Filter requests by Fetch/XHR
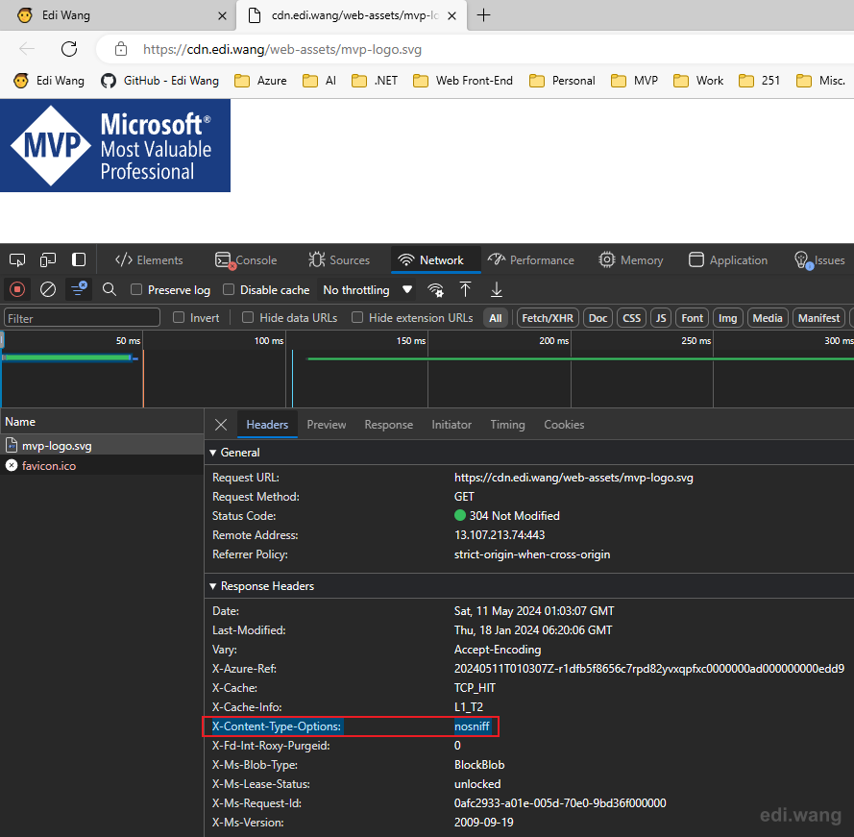The height and width of the screenshot is (837, 854). (548, 318)
